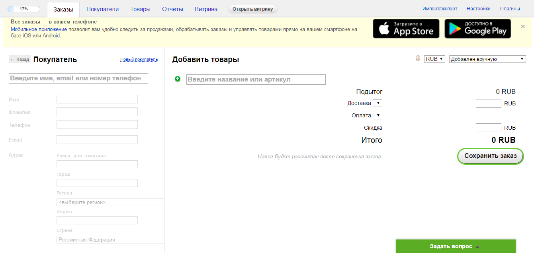Open the Добавлен вручную source dropdown
Image resolution: width=534 pixels, height=253 pixels.
click(x=487, y=58)
